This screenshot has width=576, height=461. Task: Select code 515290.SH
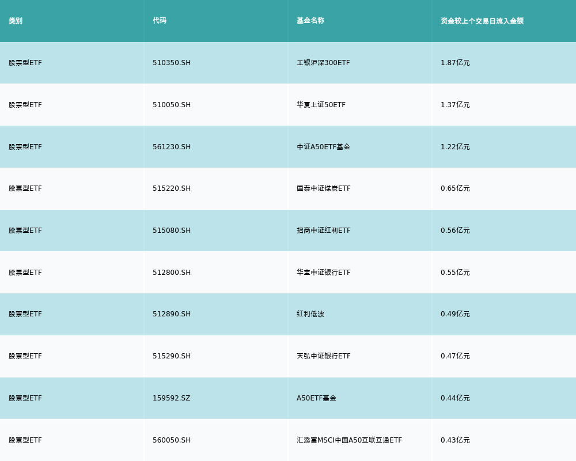pos(172,356)
